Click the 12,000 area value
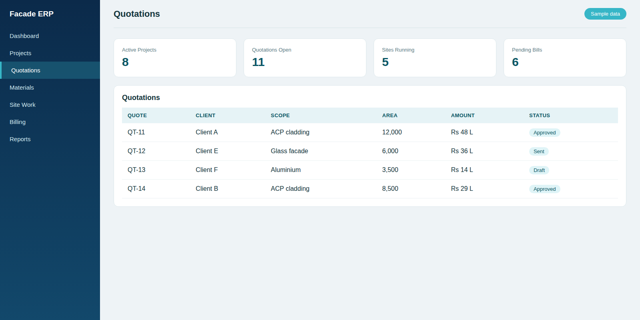 [392, 132]
